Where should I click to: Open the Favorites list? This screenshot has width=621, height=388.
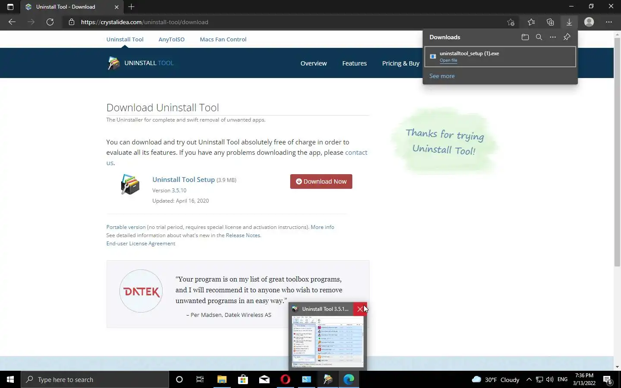click(531, 22)
